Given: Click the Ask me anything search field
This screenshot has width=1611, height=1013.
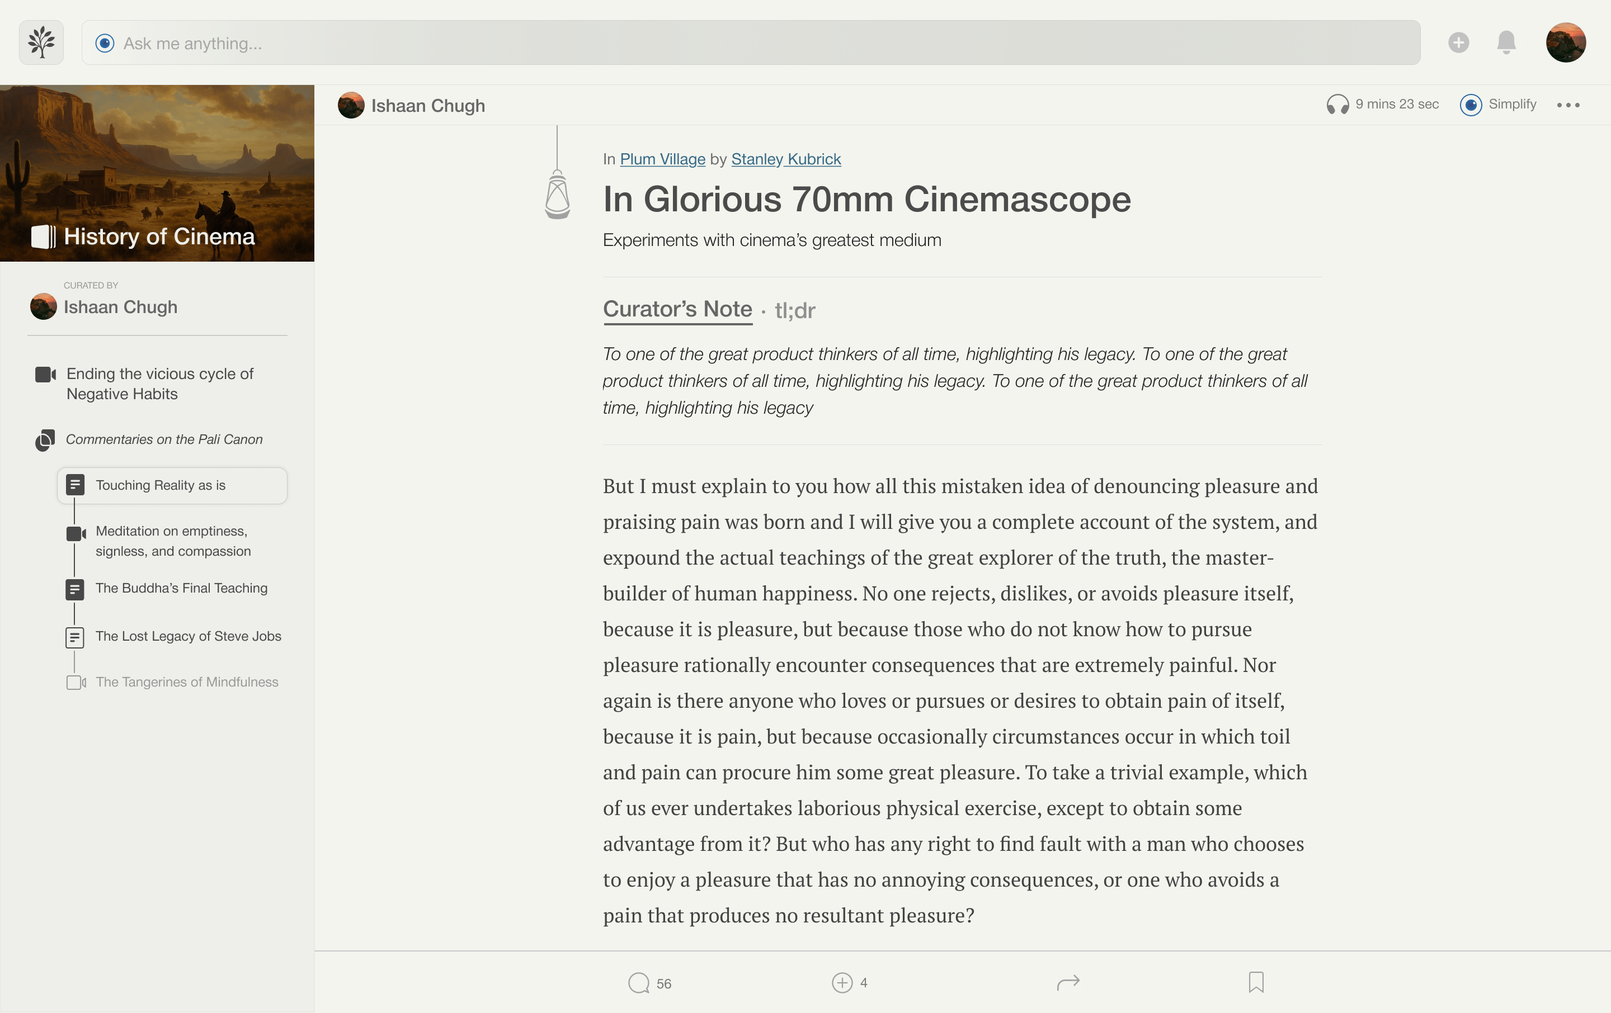Looking at the screenshot, I should pyautogui.click(x=751, y=43).
